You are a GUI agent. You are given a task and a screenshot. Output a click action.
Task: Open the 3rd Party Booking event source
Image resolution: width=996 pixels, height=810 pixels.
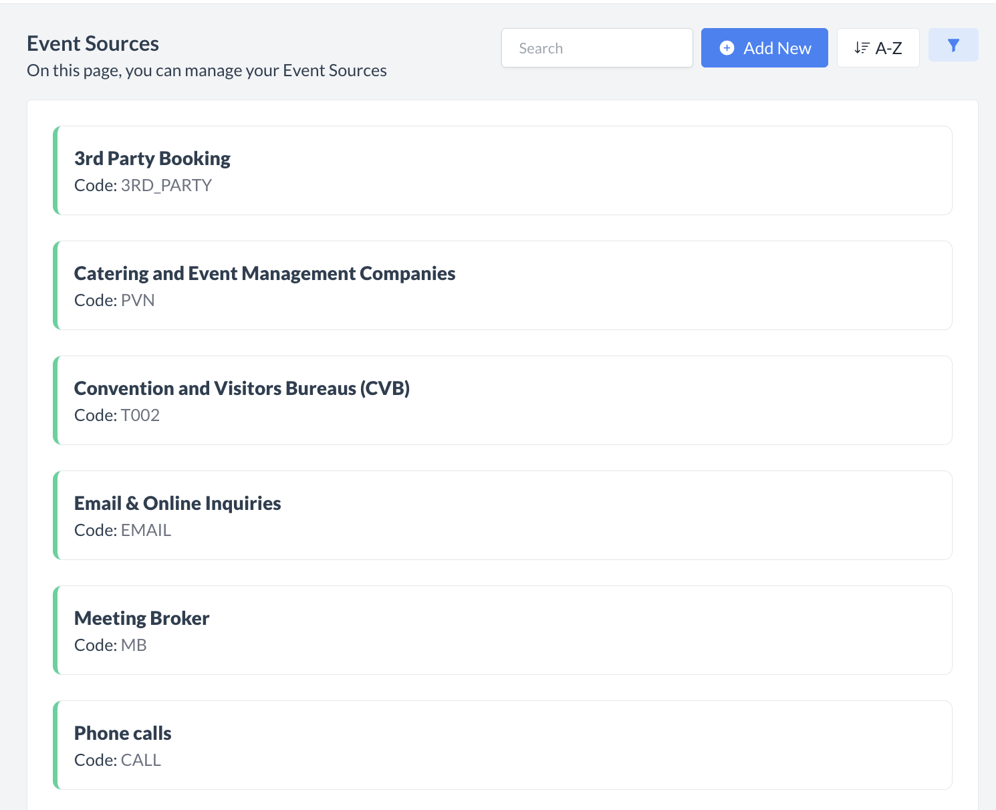(152, 158)
